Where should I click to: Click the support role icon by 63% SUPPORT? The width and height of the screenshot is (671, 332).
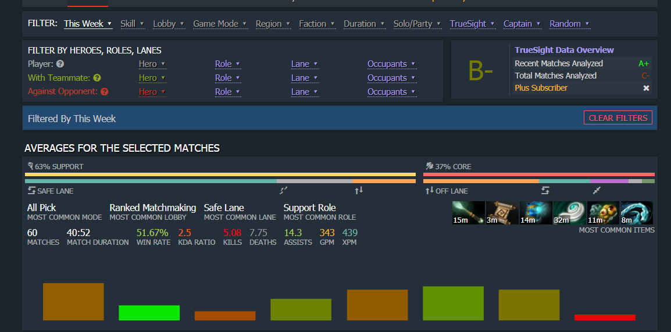[30, 166]
